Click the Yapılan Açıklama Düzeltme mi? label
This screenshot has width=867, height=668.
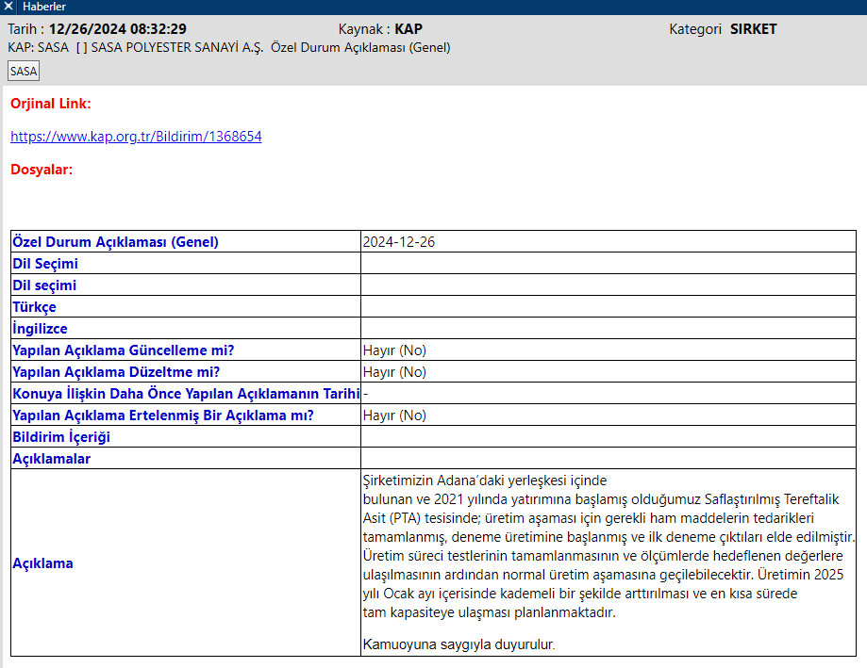[116, 371]
